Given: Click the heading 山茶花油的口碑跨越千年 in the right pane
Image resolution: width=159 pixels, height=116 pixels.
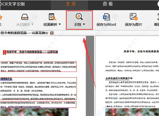Looking at the screenshot, I should (119, 78).
